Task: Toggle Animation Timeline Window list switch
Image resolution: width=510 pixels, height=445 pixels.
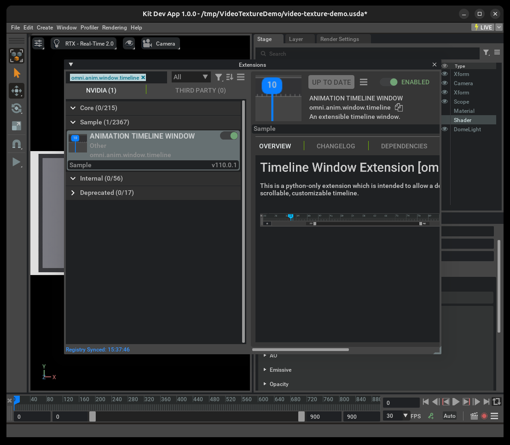Action: pyautogui.click(x=229, y=136)
